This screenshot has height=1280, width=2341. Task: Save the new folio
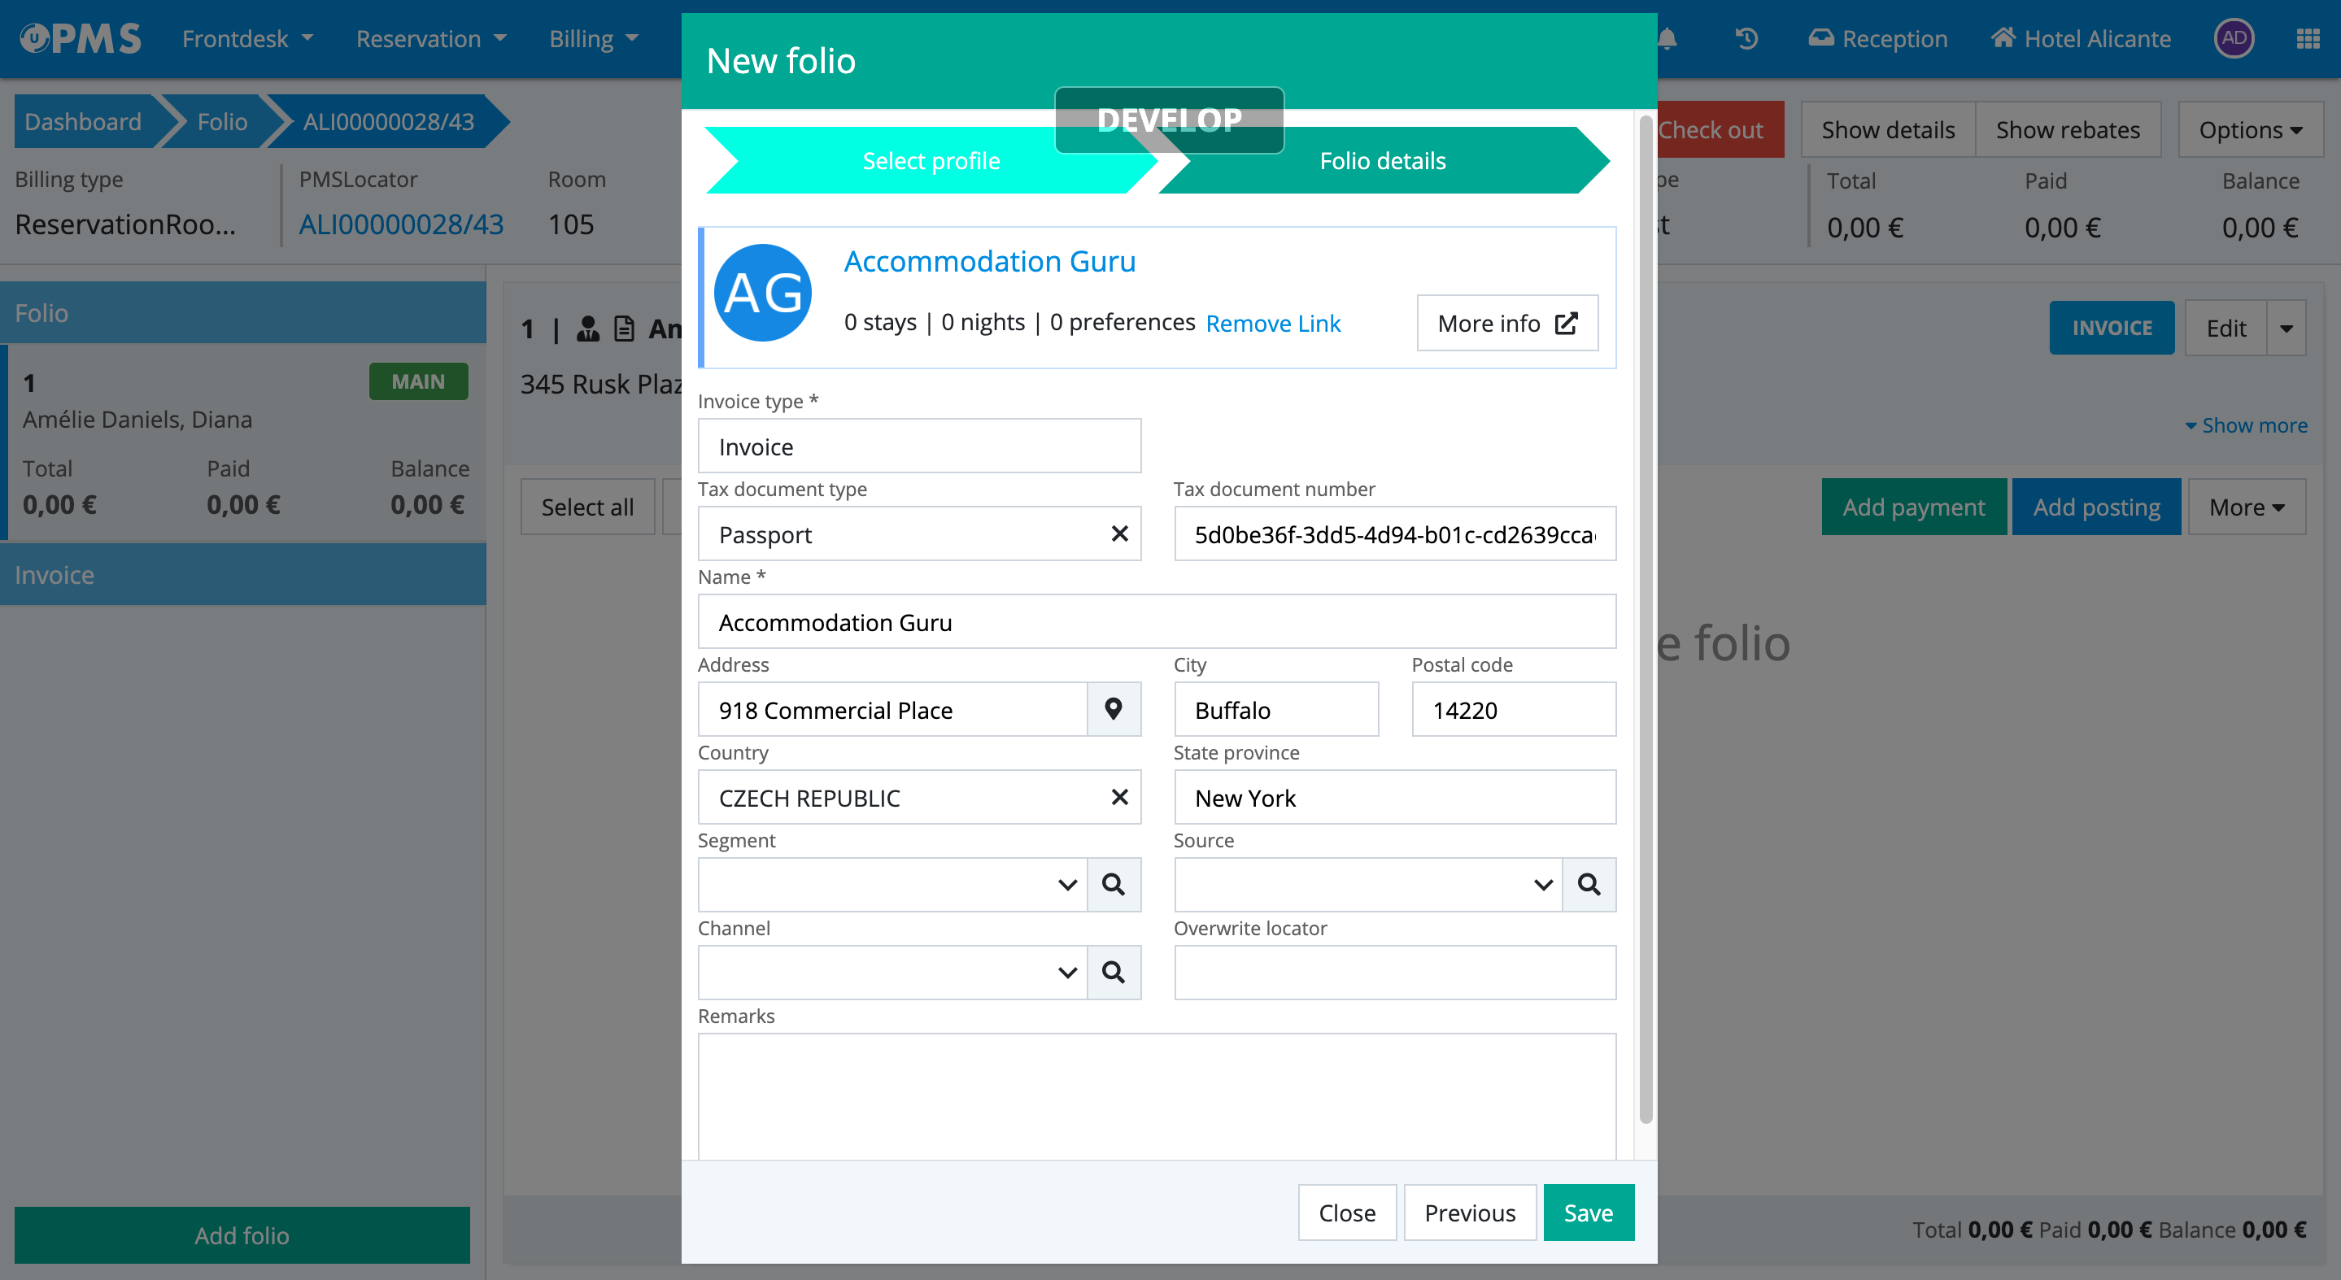point(1588,1213)
